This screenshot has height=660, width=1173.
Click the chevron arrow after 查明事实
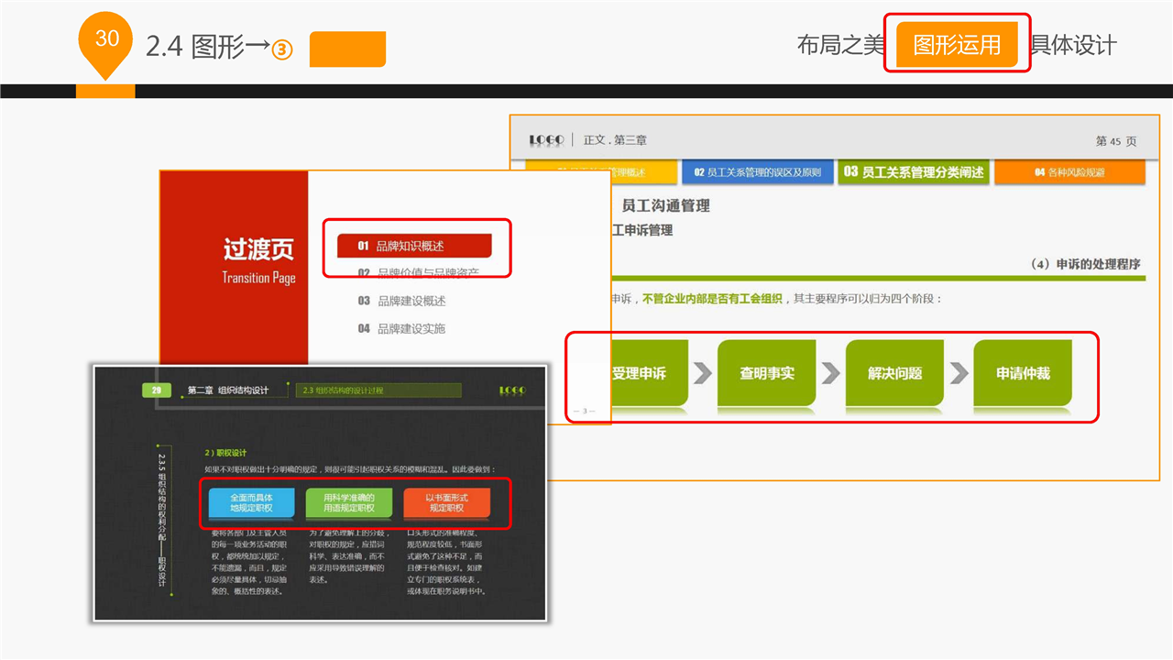(x=830, y=373)
